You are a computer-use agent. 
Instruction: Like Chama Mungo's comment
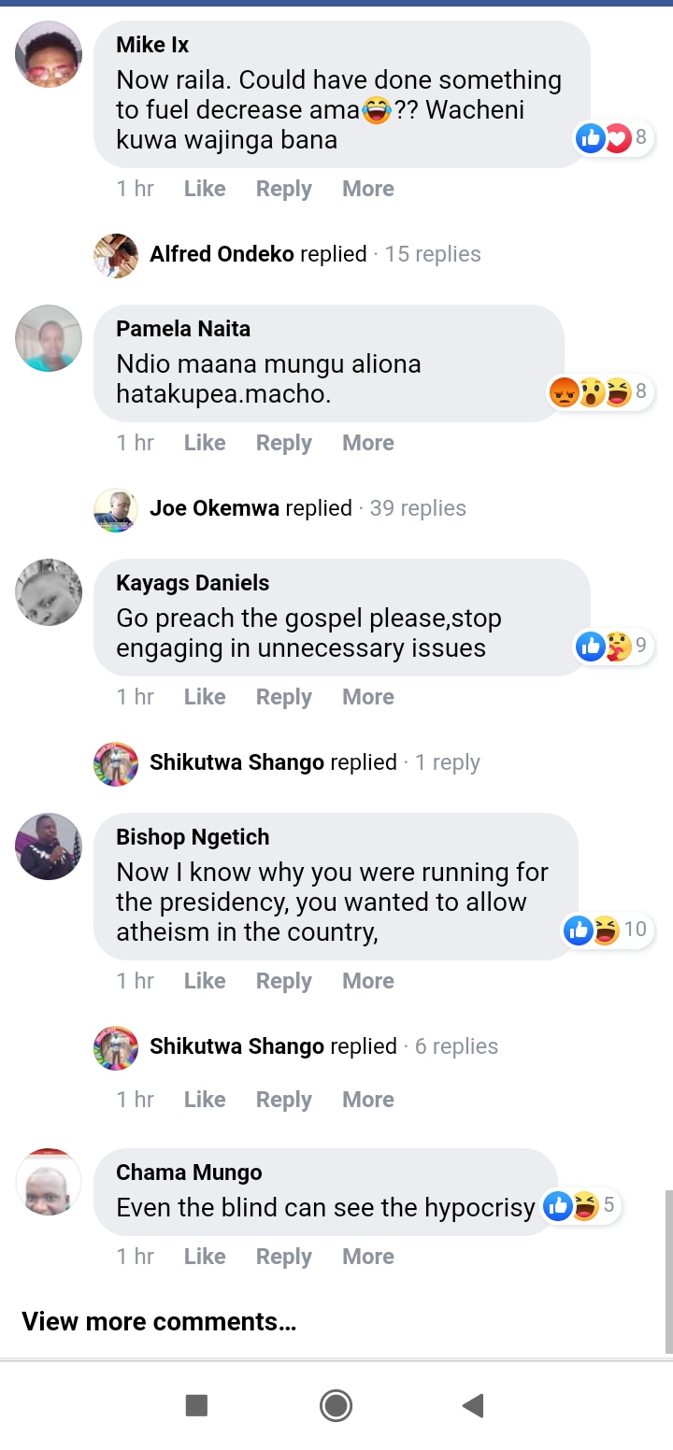(205, 1257)
